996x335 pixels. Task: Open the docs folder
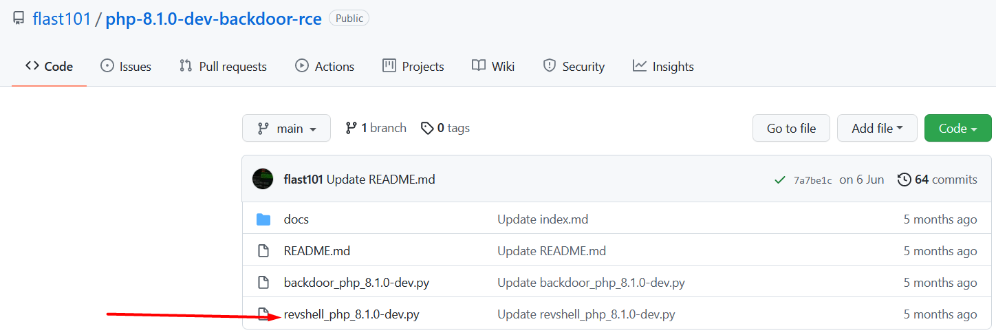coord(296,219)
